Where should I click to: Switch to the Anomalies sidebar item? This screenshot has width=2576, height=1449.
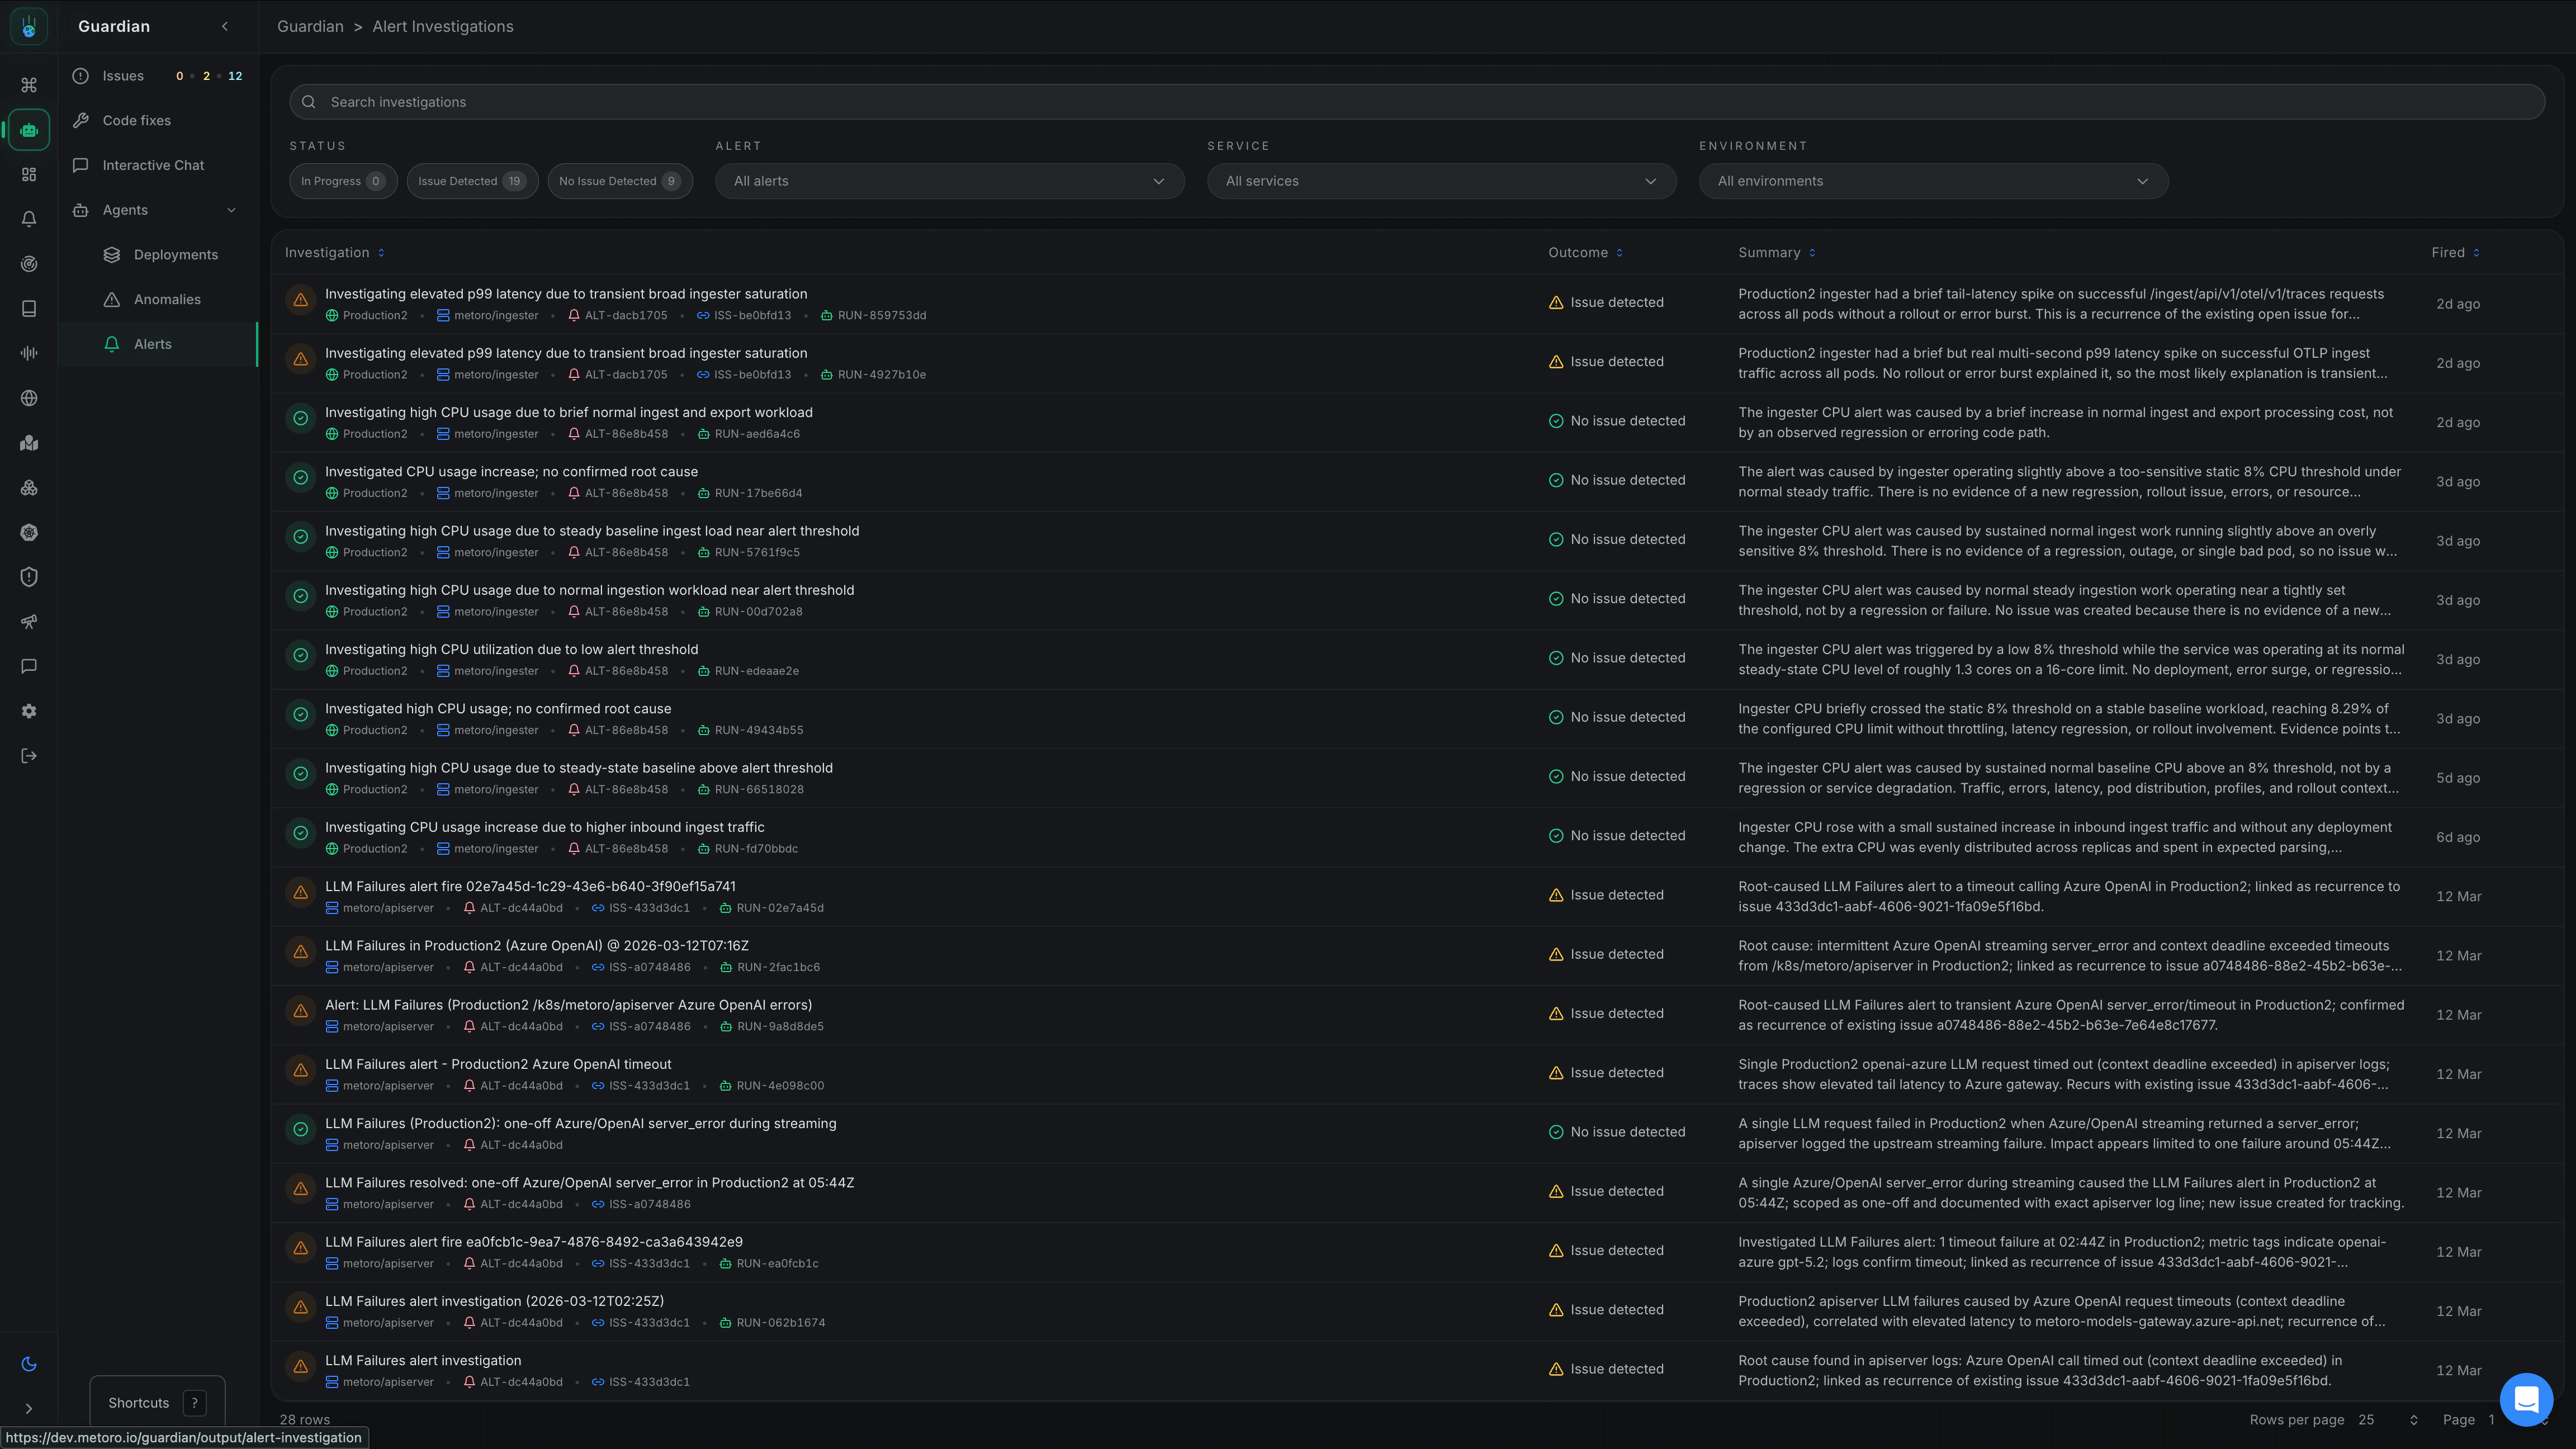[x=168, y=299]
